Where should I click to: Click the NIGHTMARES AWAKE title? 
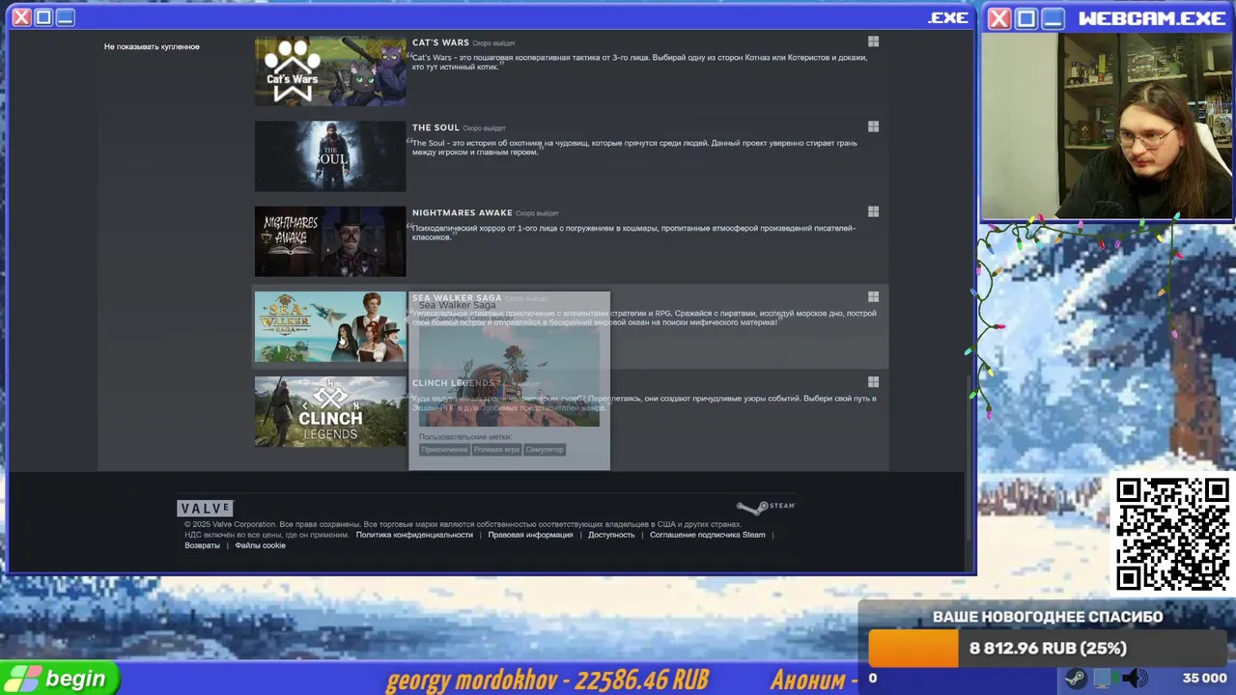[x=462, y=212]
